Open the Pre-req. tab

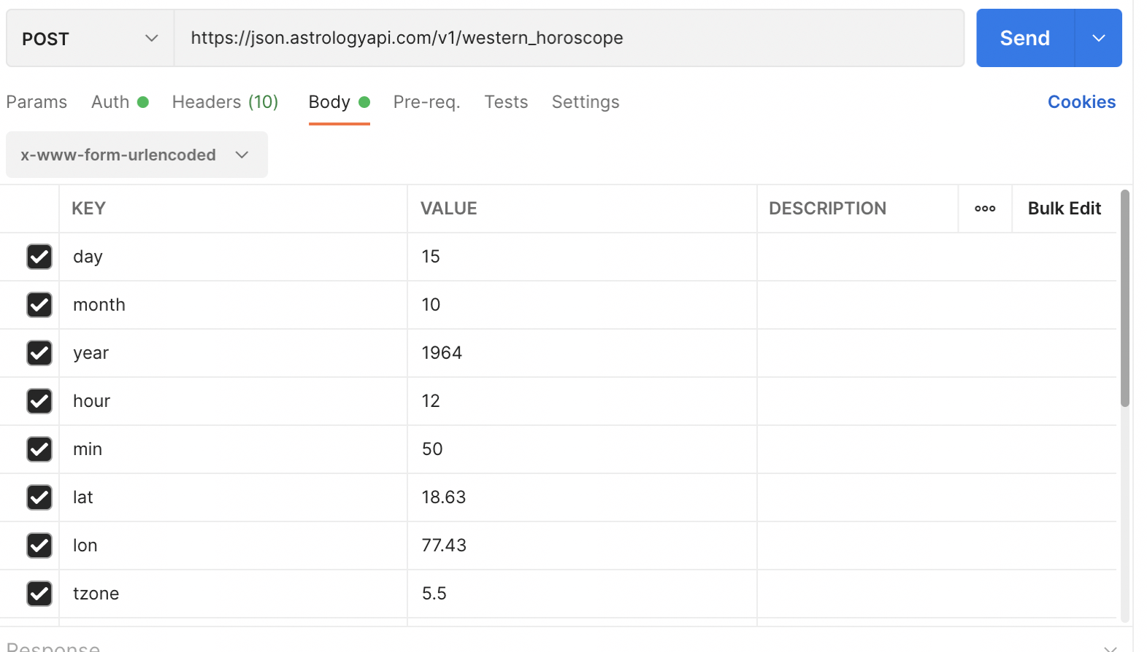click(x=426, y=102)
